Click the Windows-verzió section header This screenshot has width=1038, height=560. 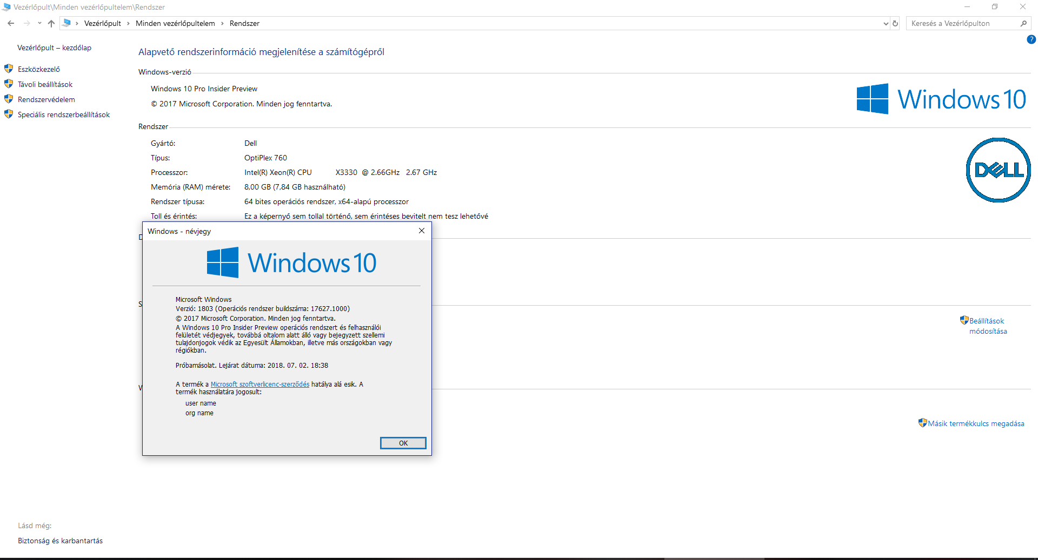pos(165,72)
